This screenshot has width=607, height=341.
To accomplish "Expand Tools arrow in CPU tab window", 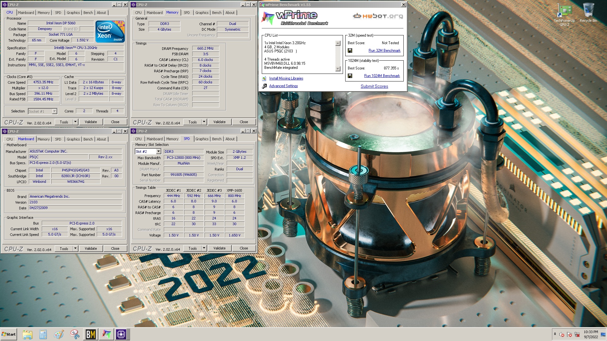I will [75, 122].
